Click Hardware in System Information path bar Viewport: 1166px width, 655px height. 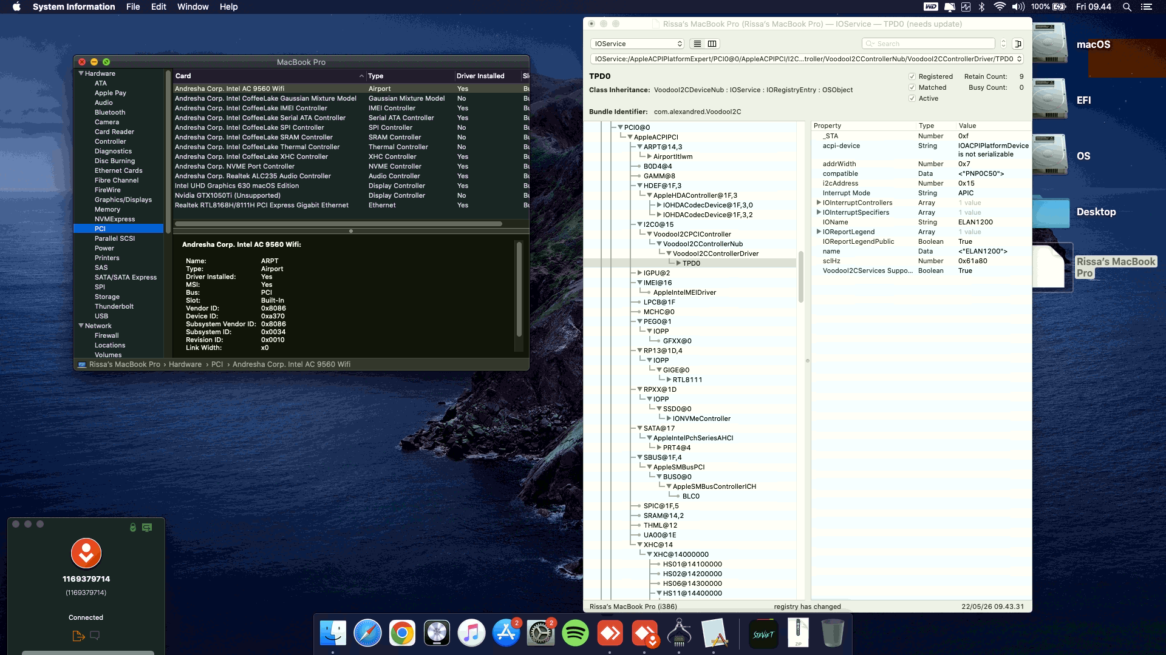[185, 364]
